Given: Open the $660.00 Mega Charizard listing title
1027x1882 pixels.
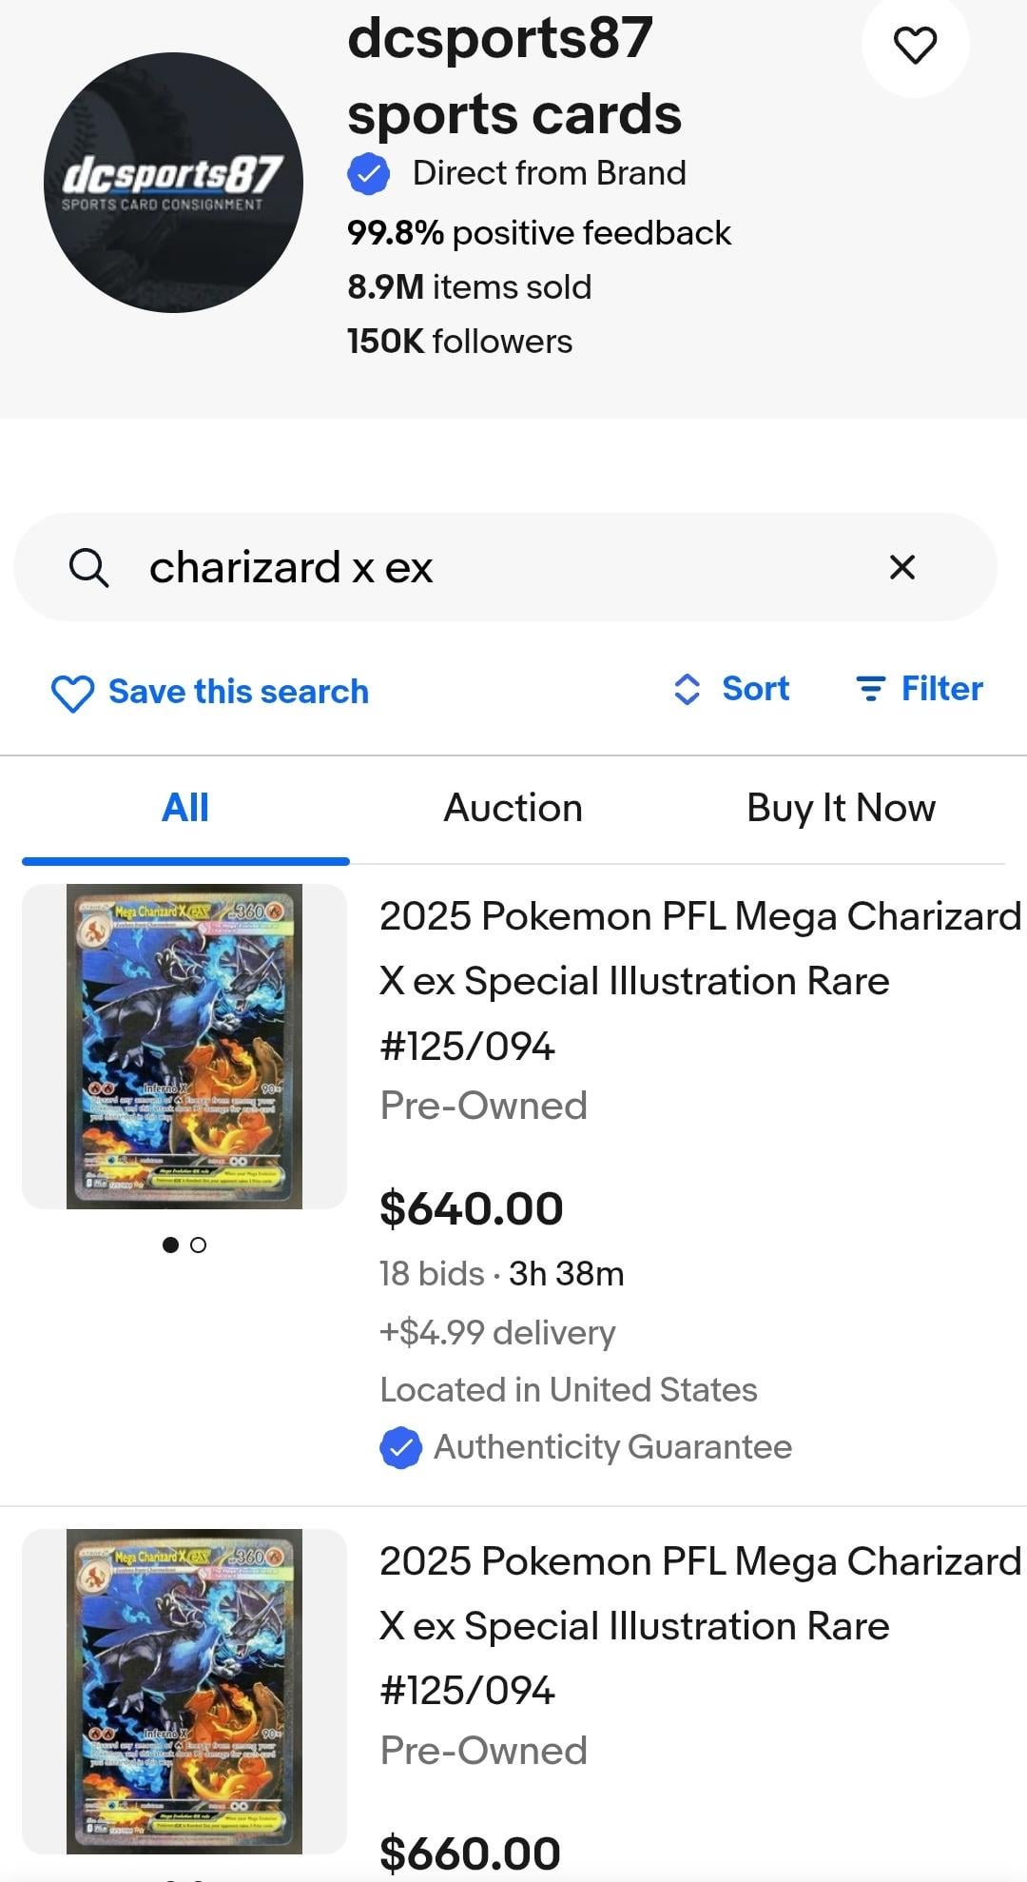Looking at the screenshot, I should tap(700, 1626).
